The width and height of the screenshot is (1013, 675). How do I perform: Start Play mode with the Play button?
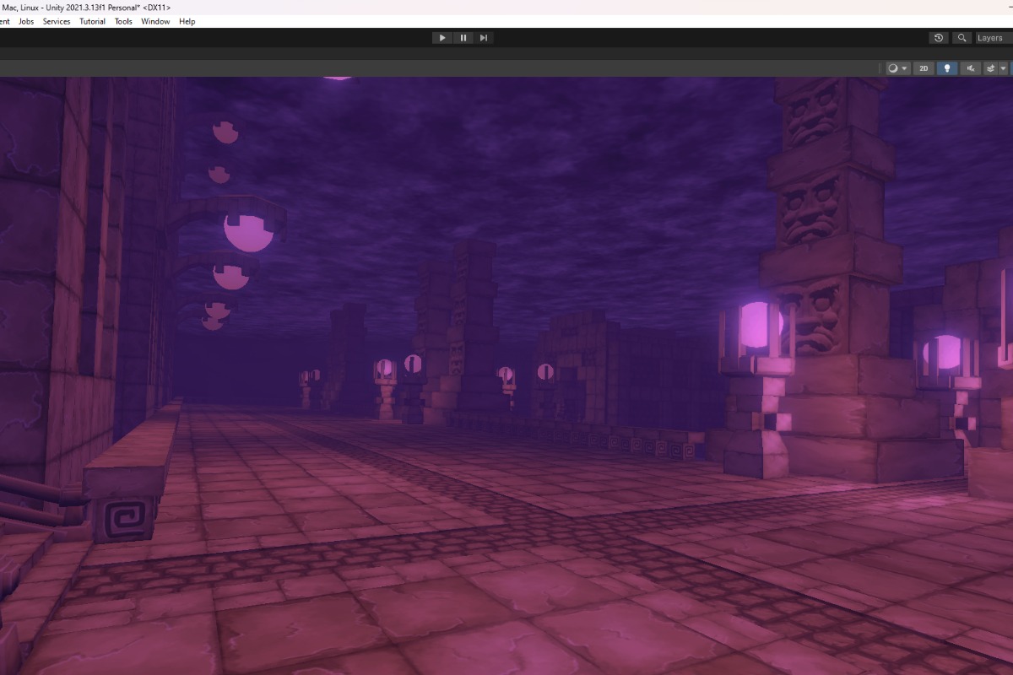(442, 38)
